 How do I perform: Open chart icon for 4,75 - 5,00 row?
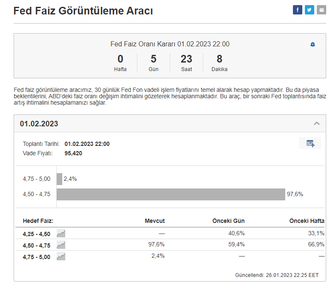coord(61,257)
